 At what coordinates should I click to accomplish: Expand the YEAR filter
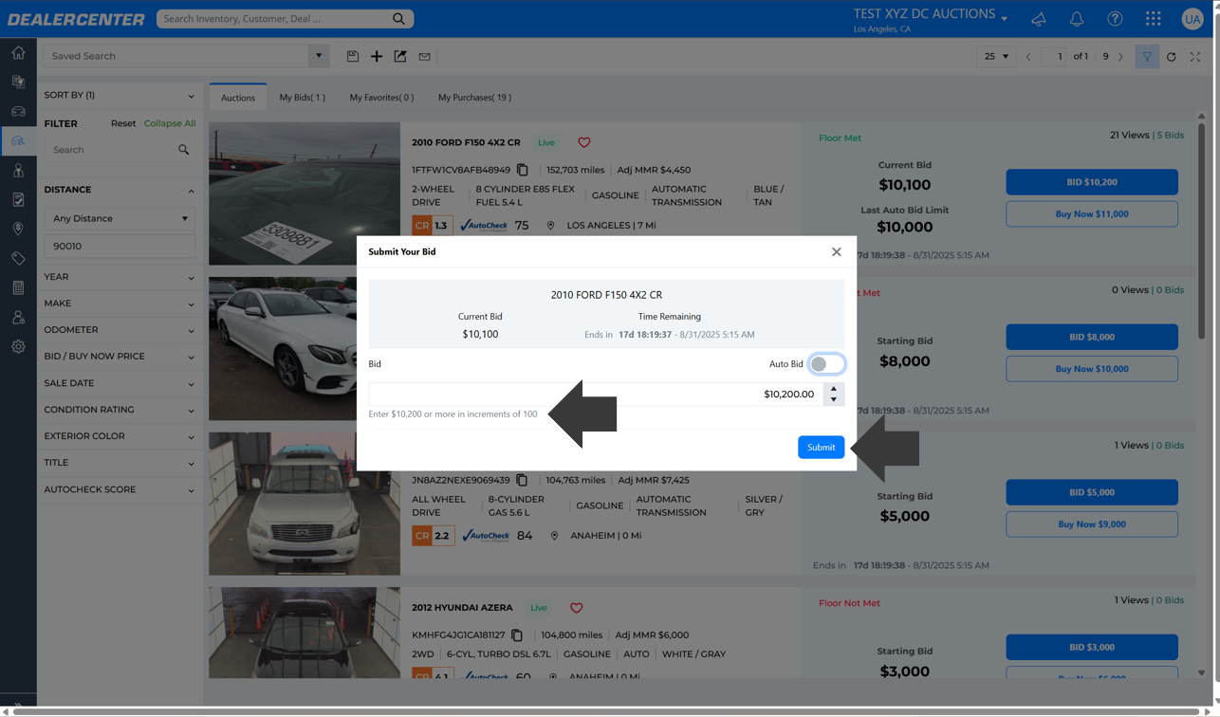120,277
